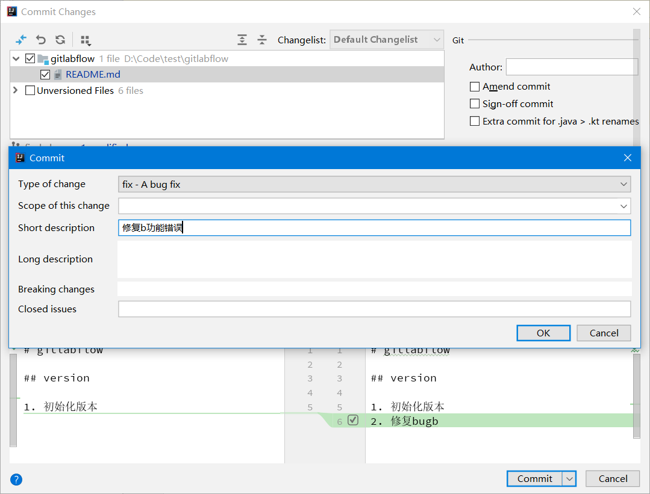
Task: Expand the Unversioned Files tree node
Action: pyautogui.click(x=16, y=91)
